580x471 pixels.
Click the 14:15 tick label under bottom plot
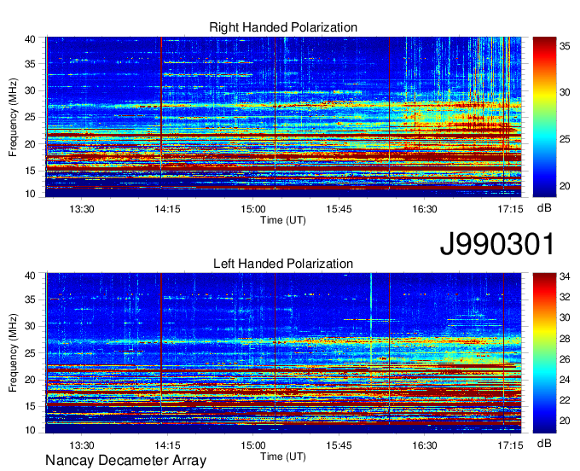(167, 445)
